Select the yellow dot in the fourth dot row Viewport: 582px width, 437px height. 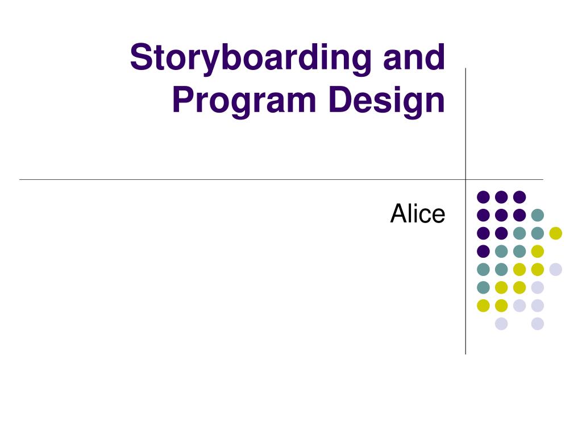538,252
